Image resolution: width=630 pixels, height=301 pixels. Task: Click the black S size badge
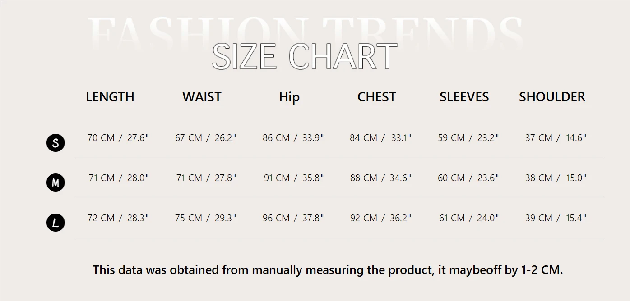pyautogui.click(x=56, y=143)
